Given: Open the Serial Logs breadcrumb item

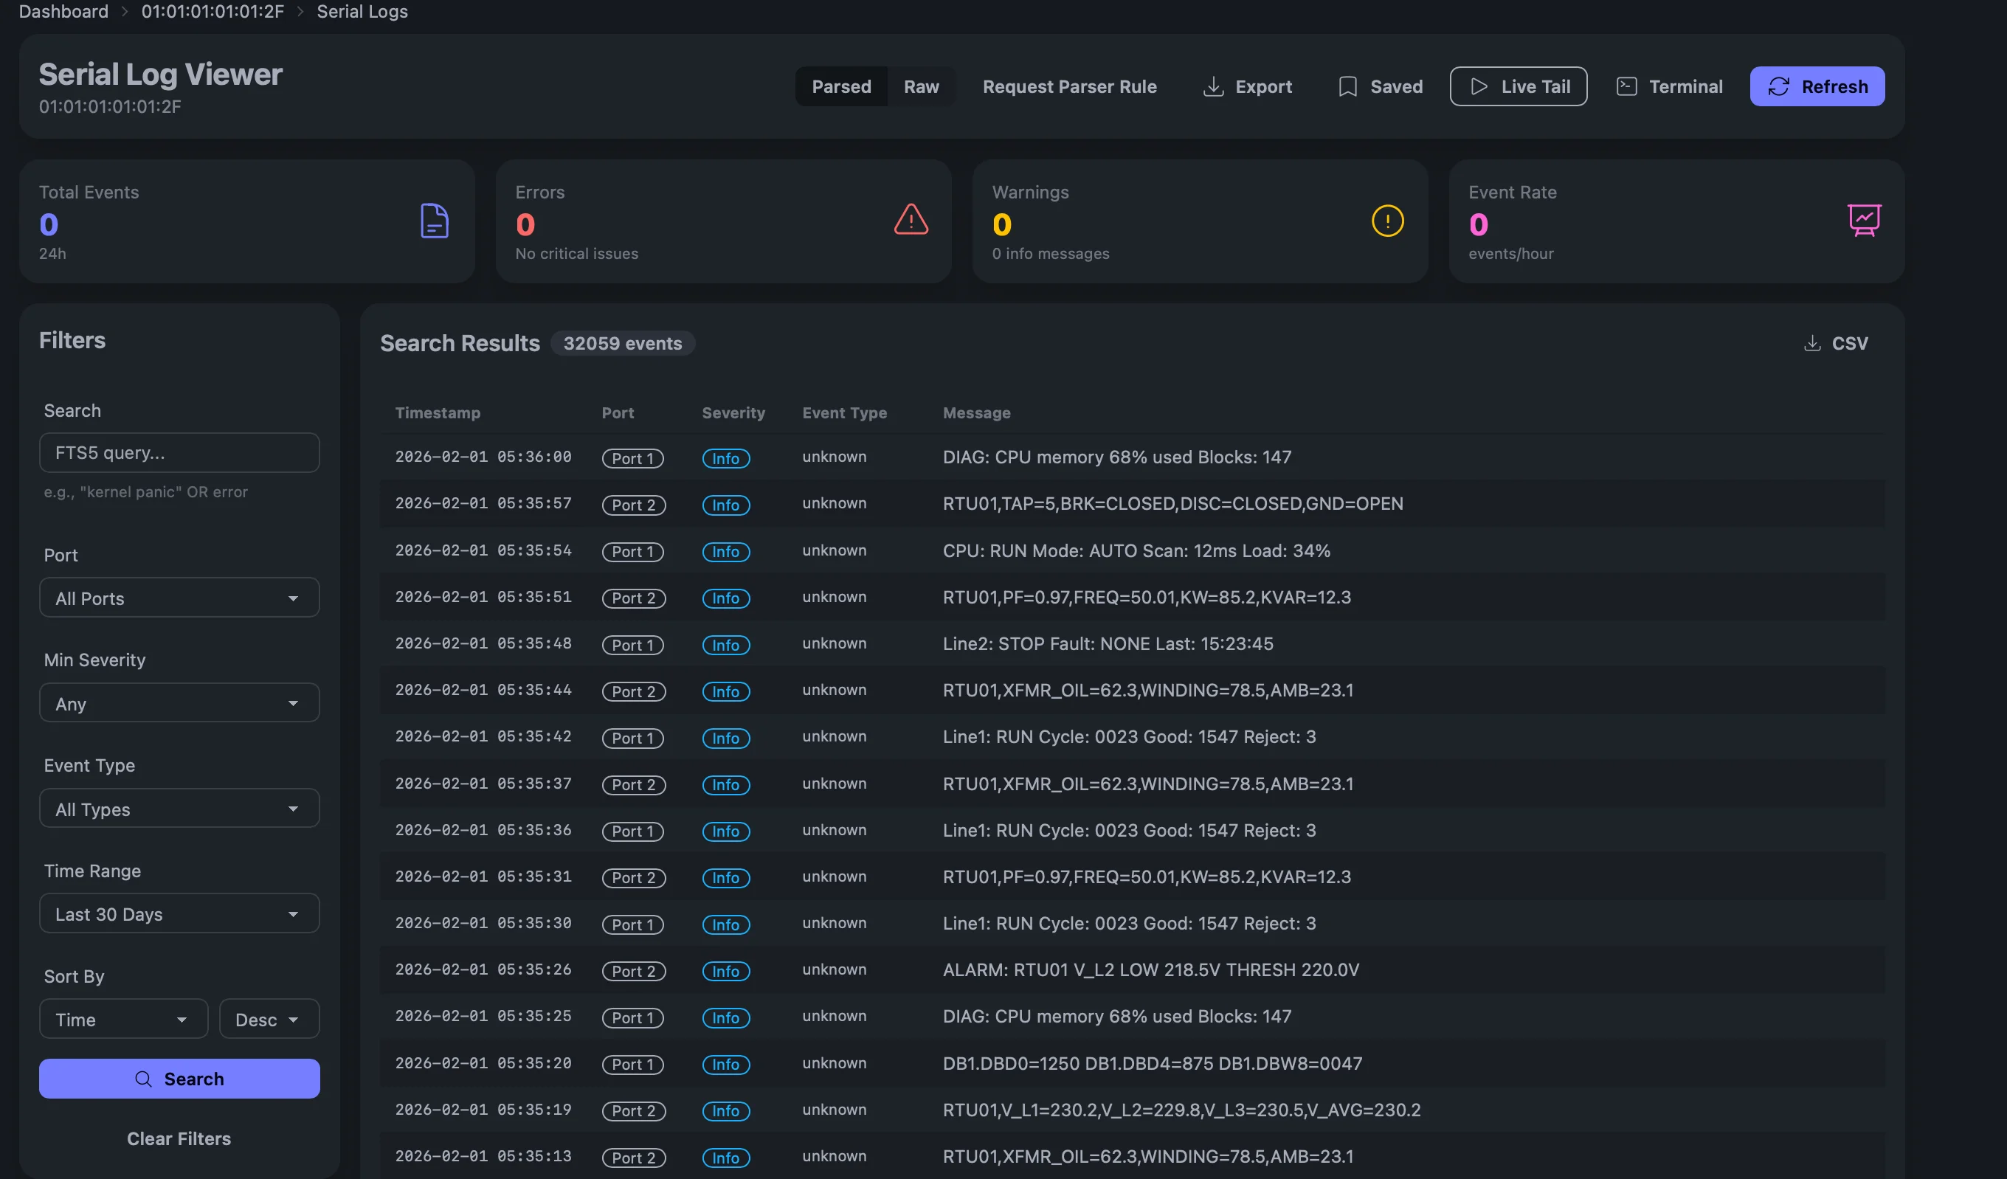Looking at the screenshot, I should point(362,11).
